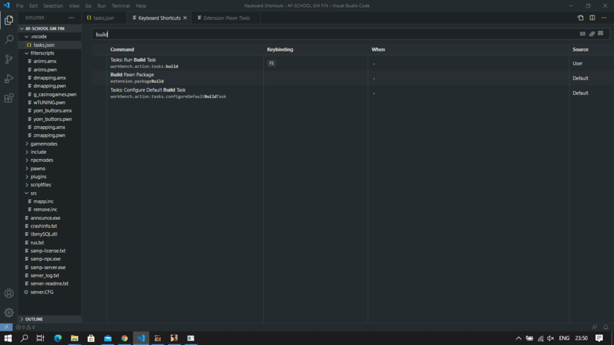Expand the npcmodes folder
Viewport: 614px width, 345px height.
(x=50, y=160)
